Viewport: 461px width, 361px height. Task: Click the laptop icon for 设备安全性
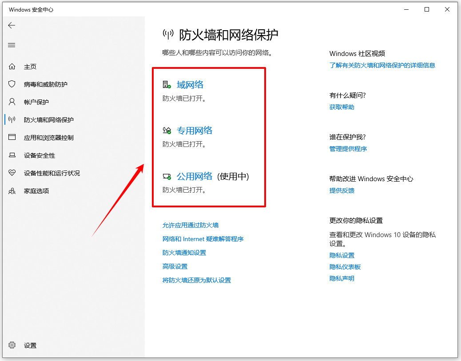[x=12, y=155]
